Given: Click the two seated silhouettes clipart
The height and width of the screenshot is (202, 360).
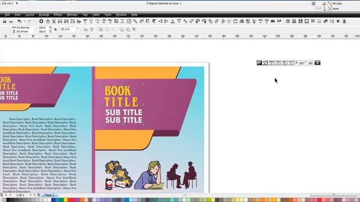Looking at the screenshot, I should (182, 175).
